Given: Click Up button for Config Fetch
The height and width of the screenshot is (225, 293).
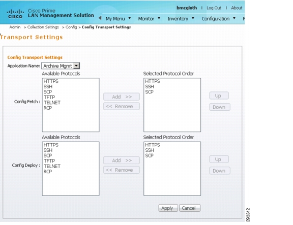Looking at the screenshot, I should click(219, 95).
